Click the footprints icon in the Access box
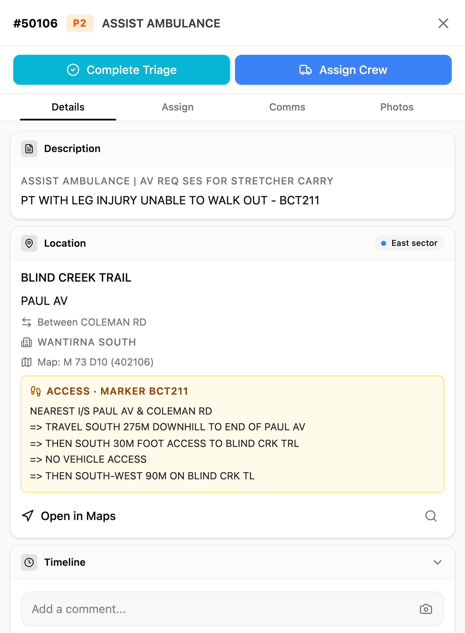Image resolution: width=465 pixels, height=633 pixels. pos(36,391)
